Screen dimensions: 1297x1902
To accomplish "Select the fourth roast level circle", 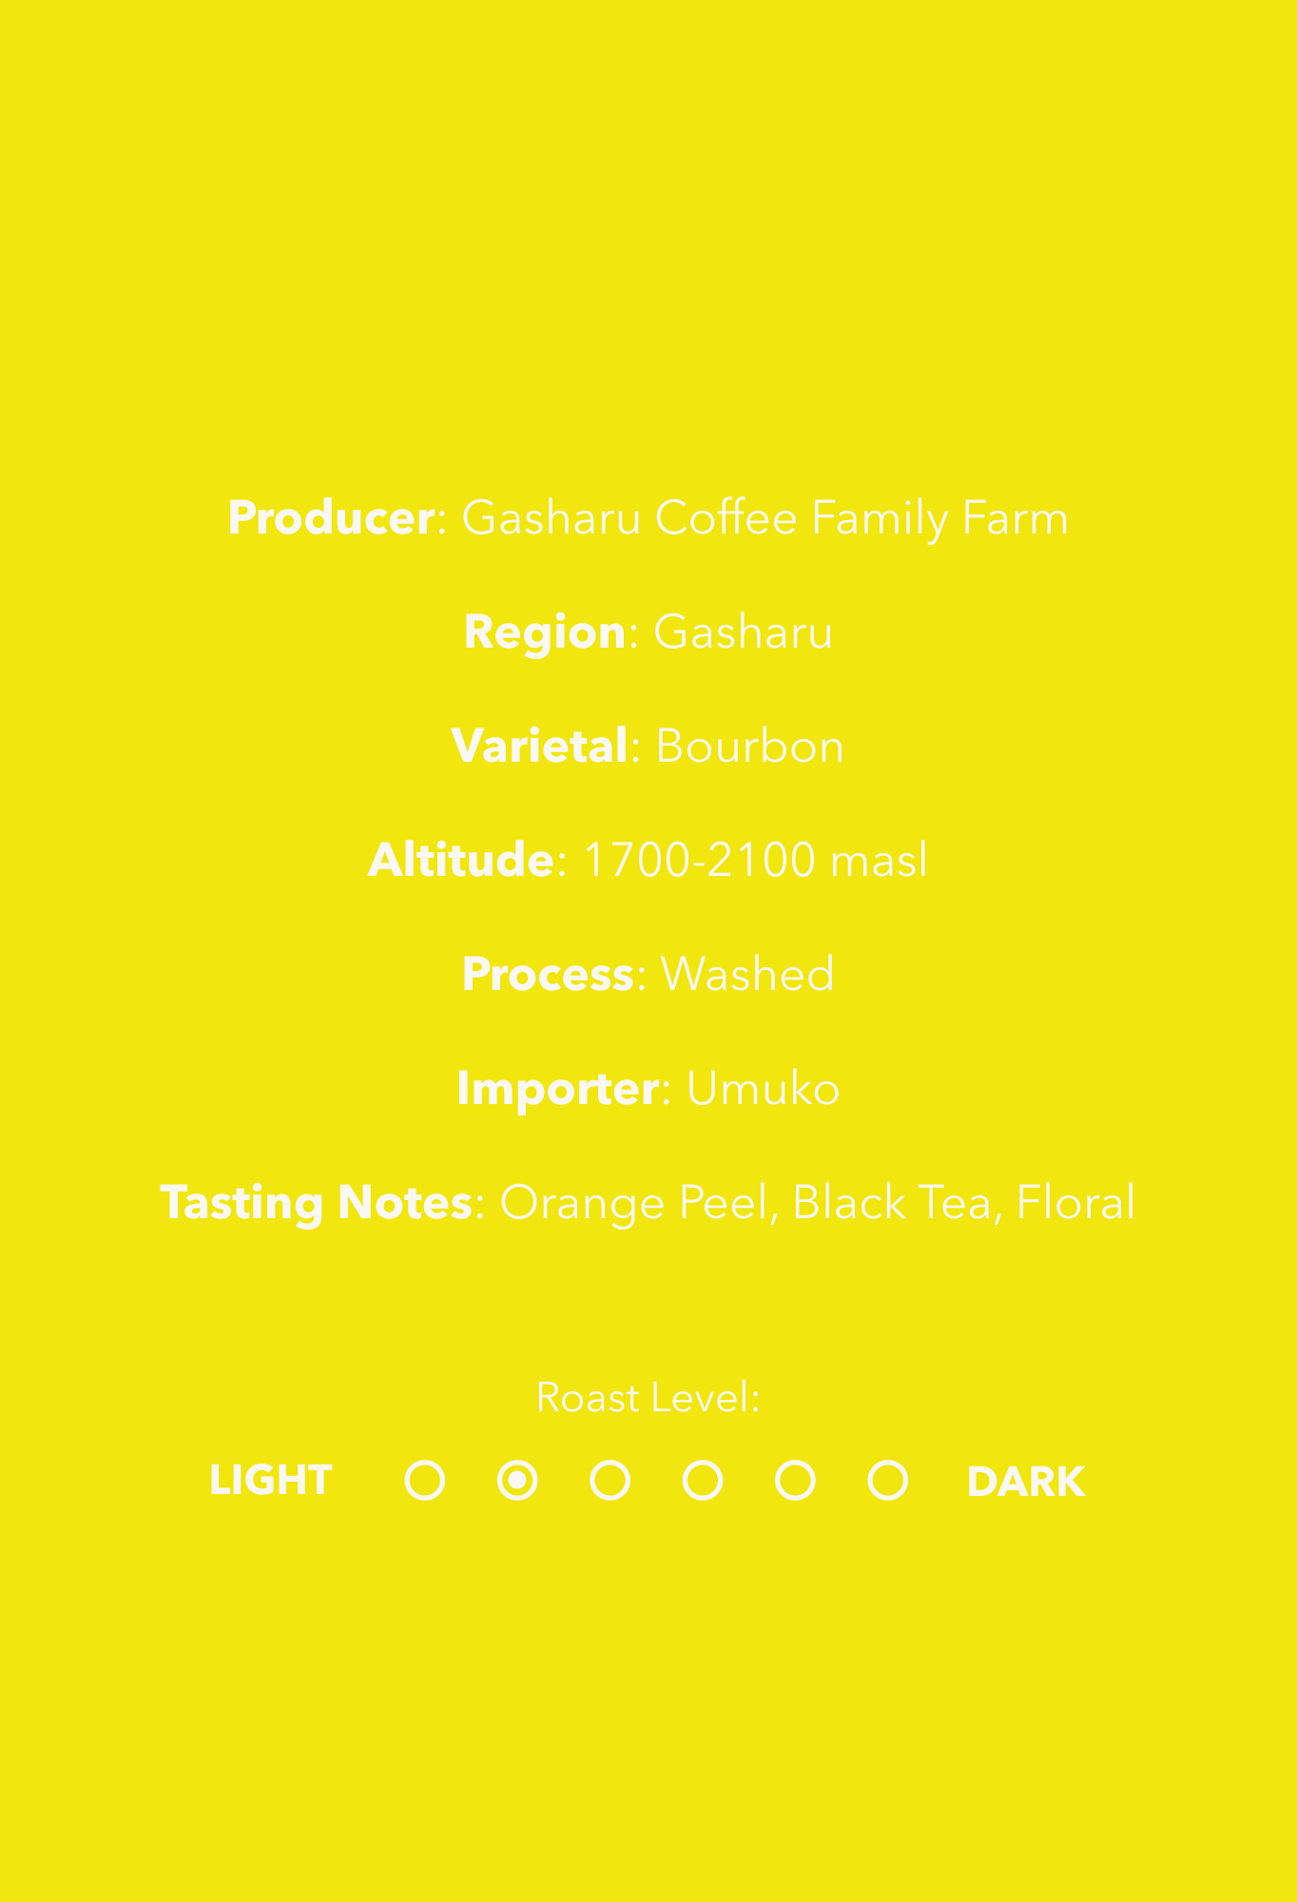I will pyautogui.click(x=703, y=1481).
